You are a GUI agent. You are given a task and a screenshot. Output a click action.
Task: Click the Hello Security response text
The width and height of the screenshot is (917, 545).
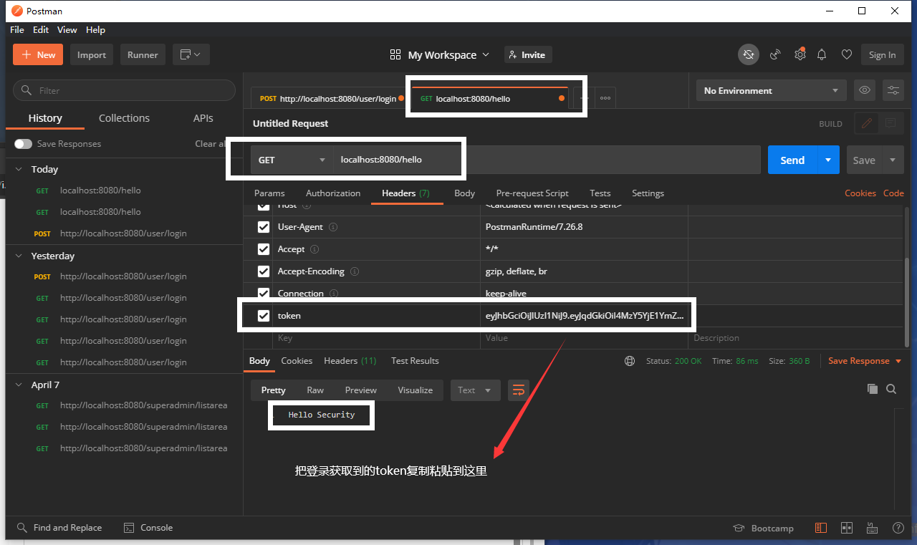click(x=322, y=415)
